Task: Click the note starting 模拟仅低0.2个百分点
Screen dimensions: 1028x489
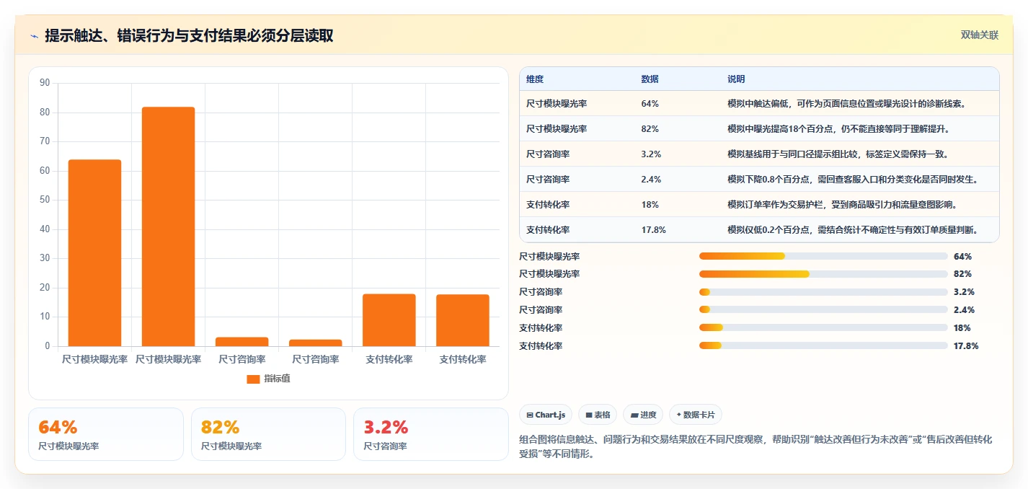Action: [853, 230]
